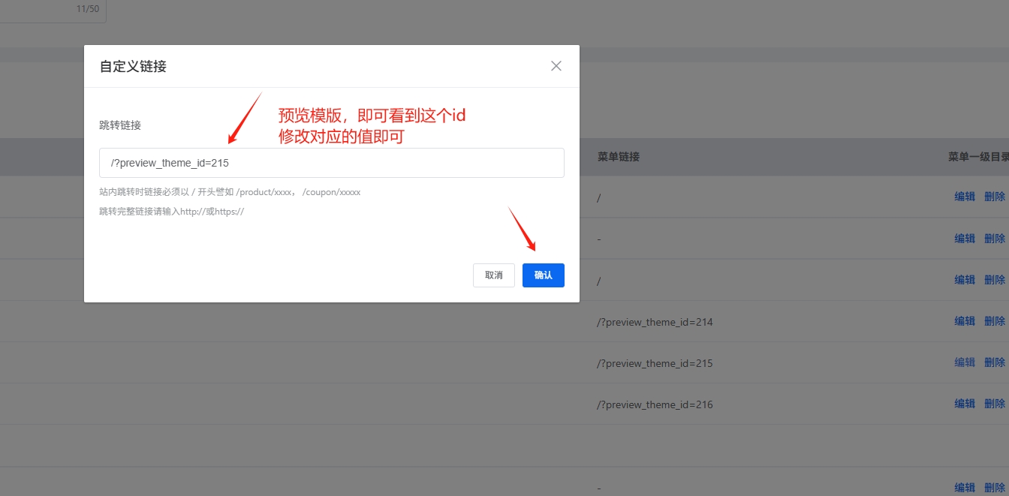Click 删除 in the topmost table row
The width and height of the screenshot is (1009, 496).
click(994, 197)
